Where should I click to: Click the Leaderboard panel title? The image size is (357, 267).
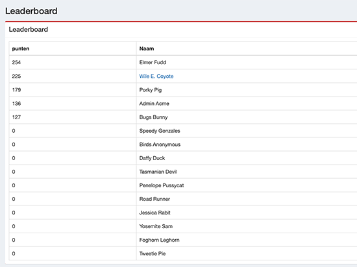pos(28,30)
